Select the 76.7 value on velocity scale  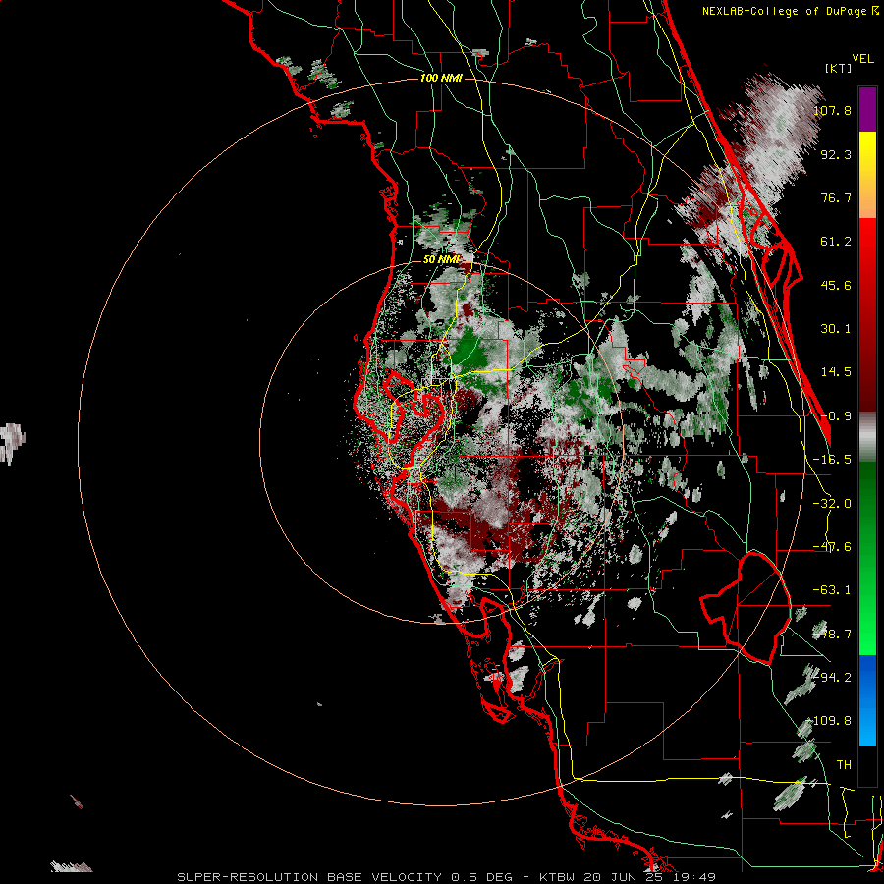[x=836, y=197]
